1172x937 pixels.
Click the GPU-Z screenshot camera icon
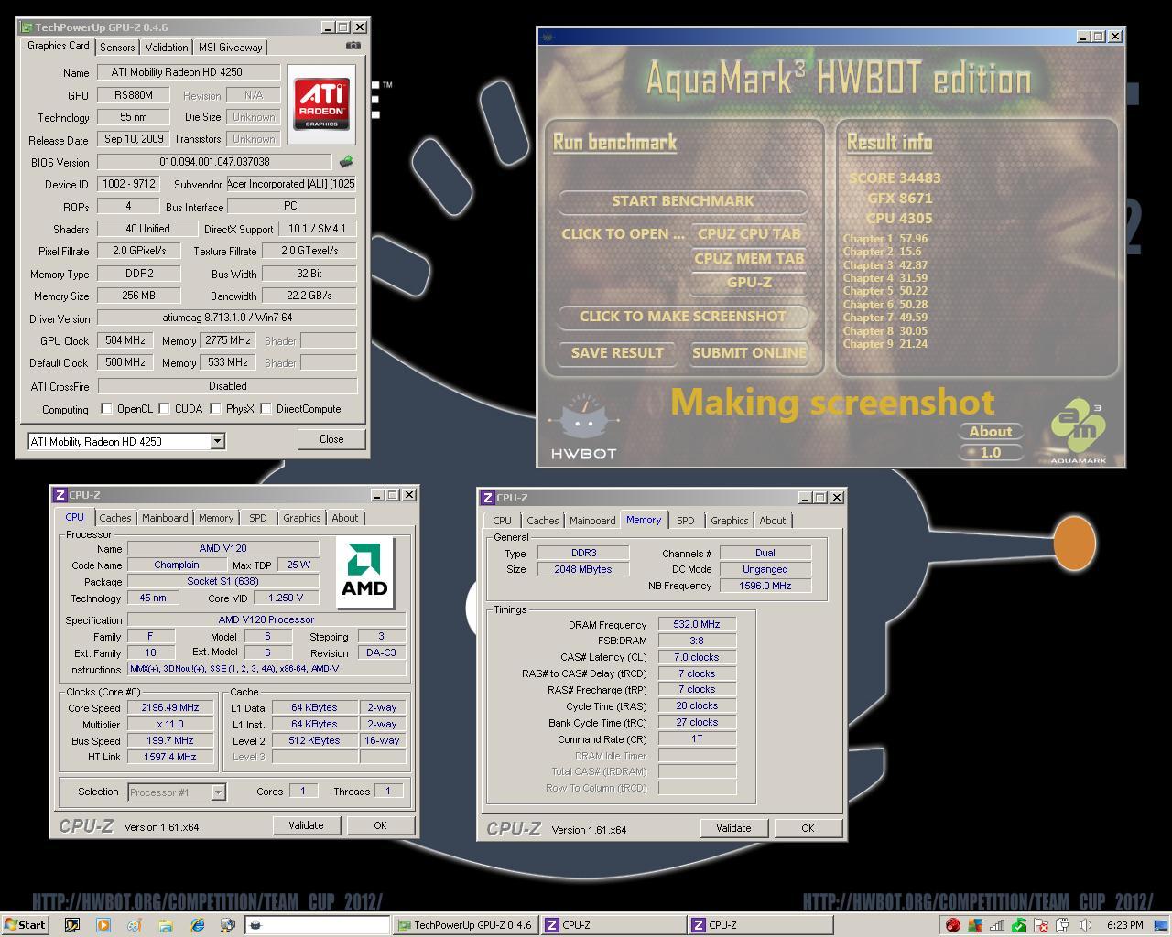(x=353, y=46)
